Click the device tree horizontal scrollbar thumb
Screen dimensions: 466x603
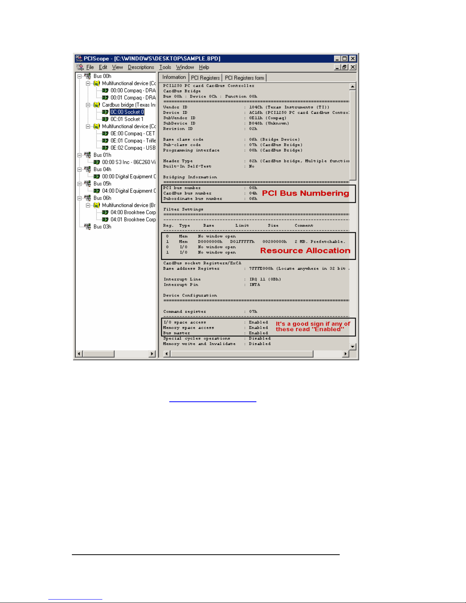pos(99,354)
